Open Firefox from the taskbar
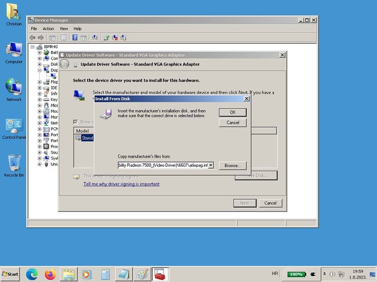Screen dimensions: 377x282 coord(50,274)
